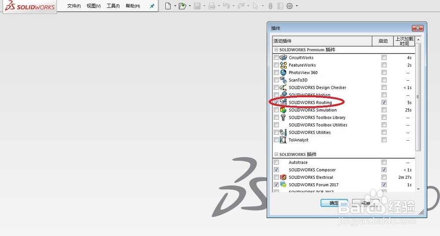The width and height of the screenshot is (440, 236).
Task: Open the Select tool dropdown arrow
Action: (263, 6)
